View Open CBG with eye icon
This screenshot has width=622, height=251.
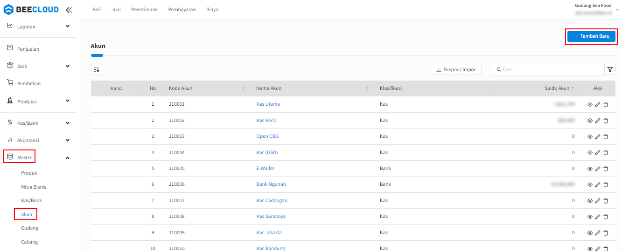point(590,136)
